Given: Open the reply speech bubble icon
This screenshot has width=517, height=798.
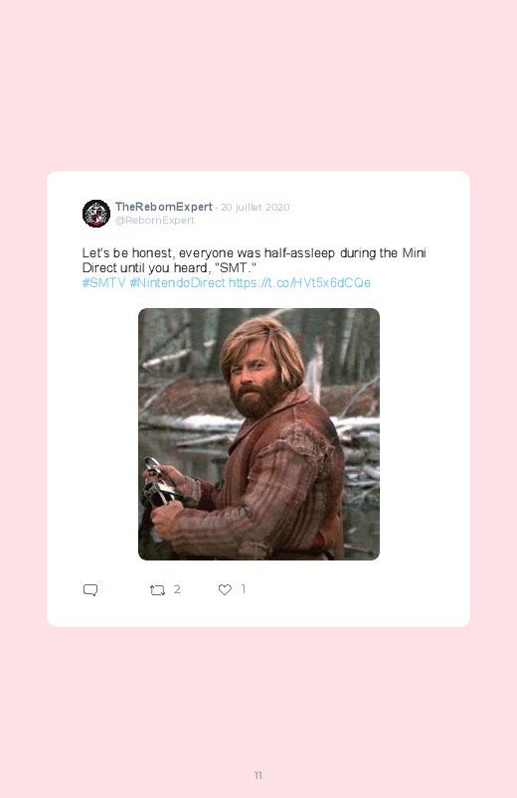Looking at the screenshot, I should pos(90,590).
